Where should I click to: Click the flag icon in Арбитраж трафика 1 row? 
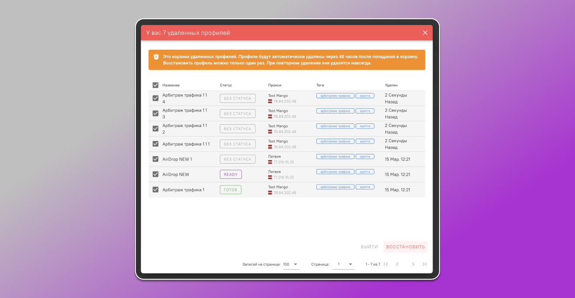click(x=270, y=193)
